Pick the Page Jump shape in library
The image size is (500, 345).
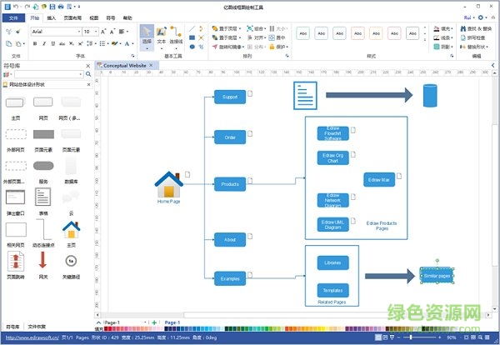pyautogui.click(x=16, y=261)
